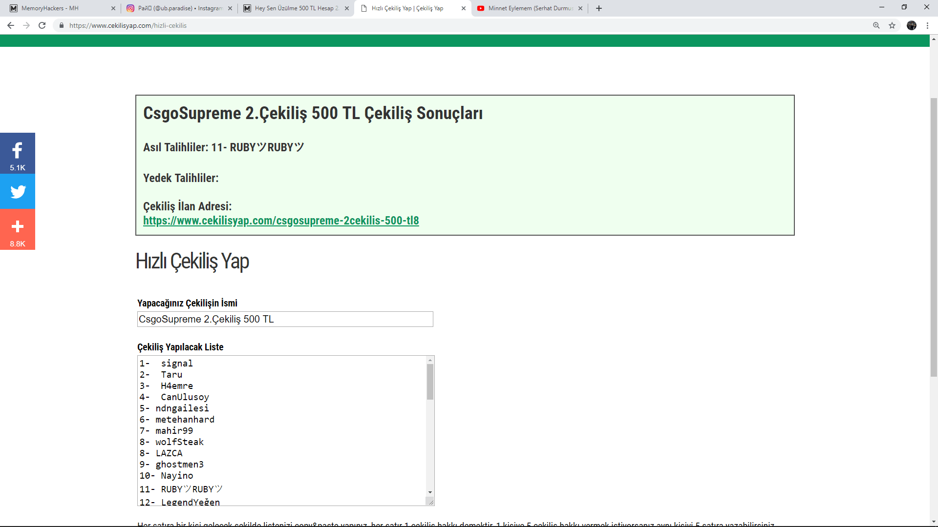
Task: Grab the textarea resize handle corner
Action: pos(430,501)
